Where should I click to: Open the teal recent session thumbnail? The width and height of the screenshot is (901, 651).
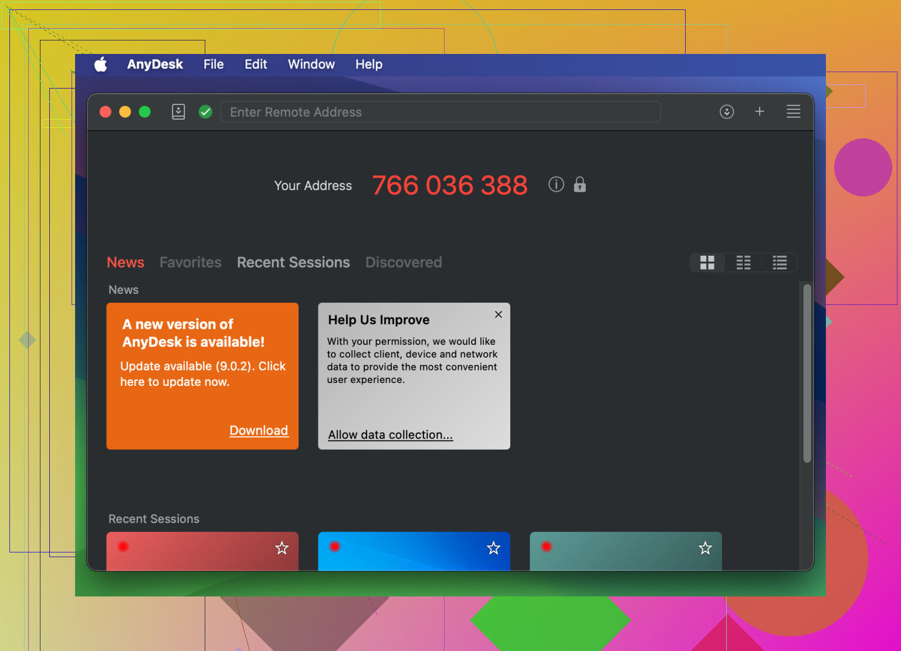[x=626, y=551]
